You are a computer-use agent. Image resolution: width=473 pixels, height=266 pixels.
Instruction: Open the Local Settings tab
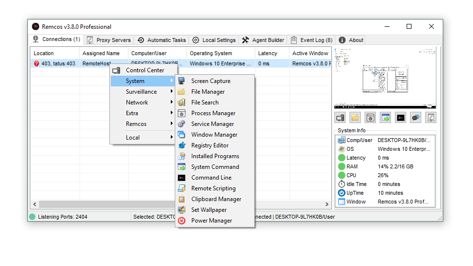[214, 40]
